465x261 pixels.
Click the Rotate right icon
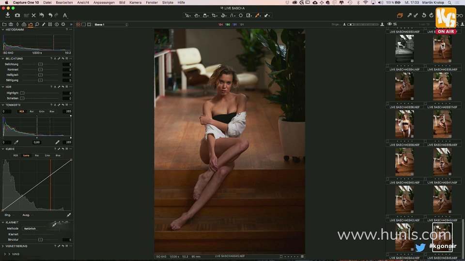pyautogui.click(x=431, y=15)
